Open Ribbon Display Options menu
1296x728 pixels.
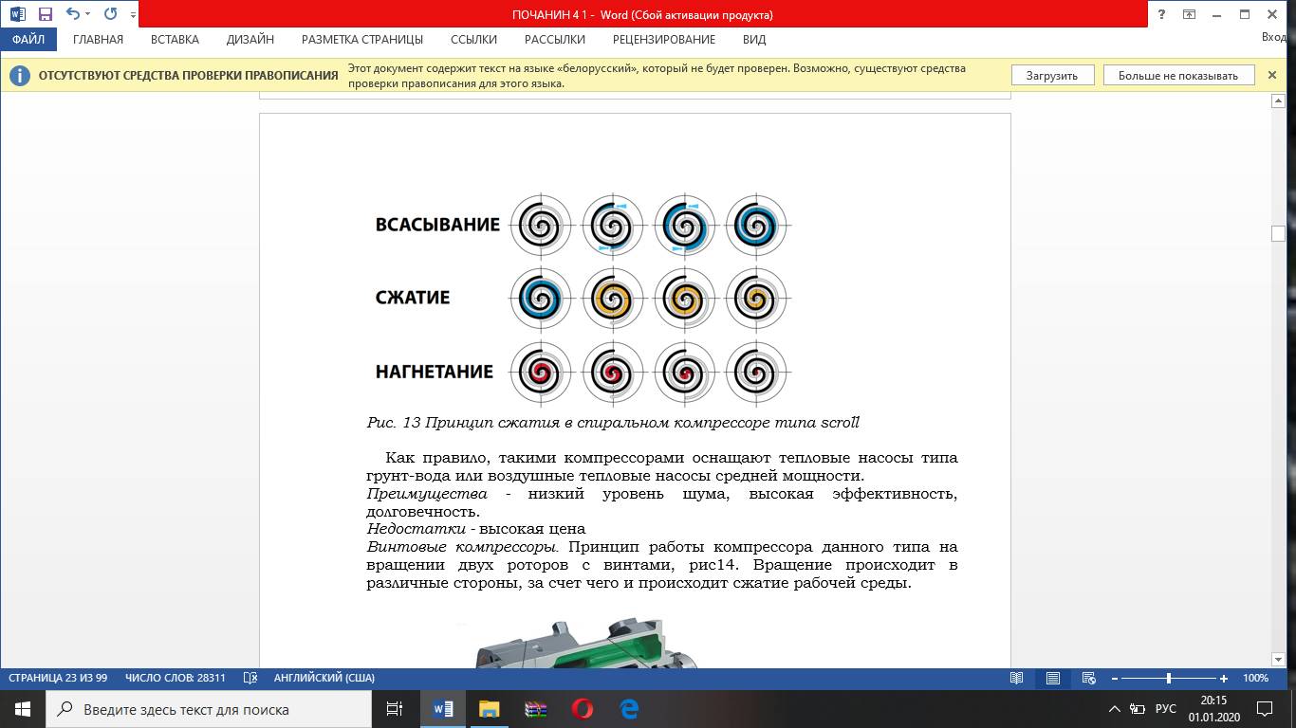pyautogui.click(x=1189, y=14)
